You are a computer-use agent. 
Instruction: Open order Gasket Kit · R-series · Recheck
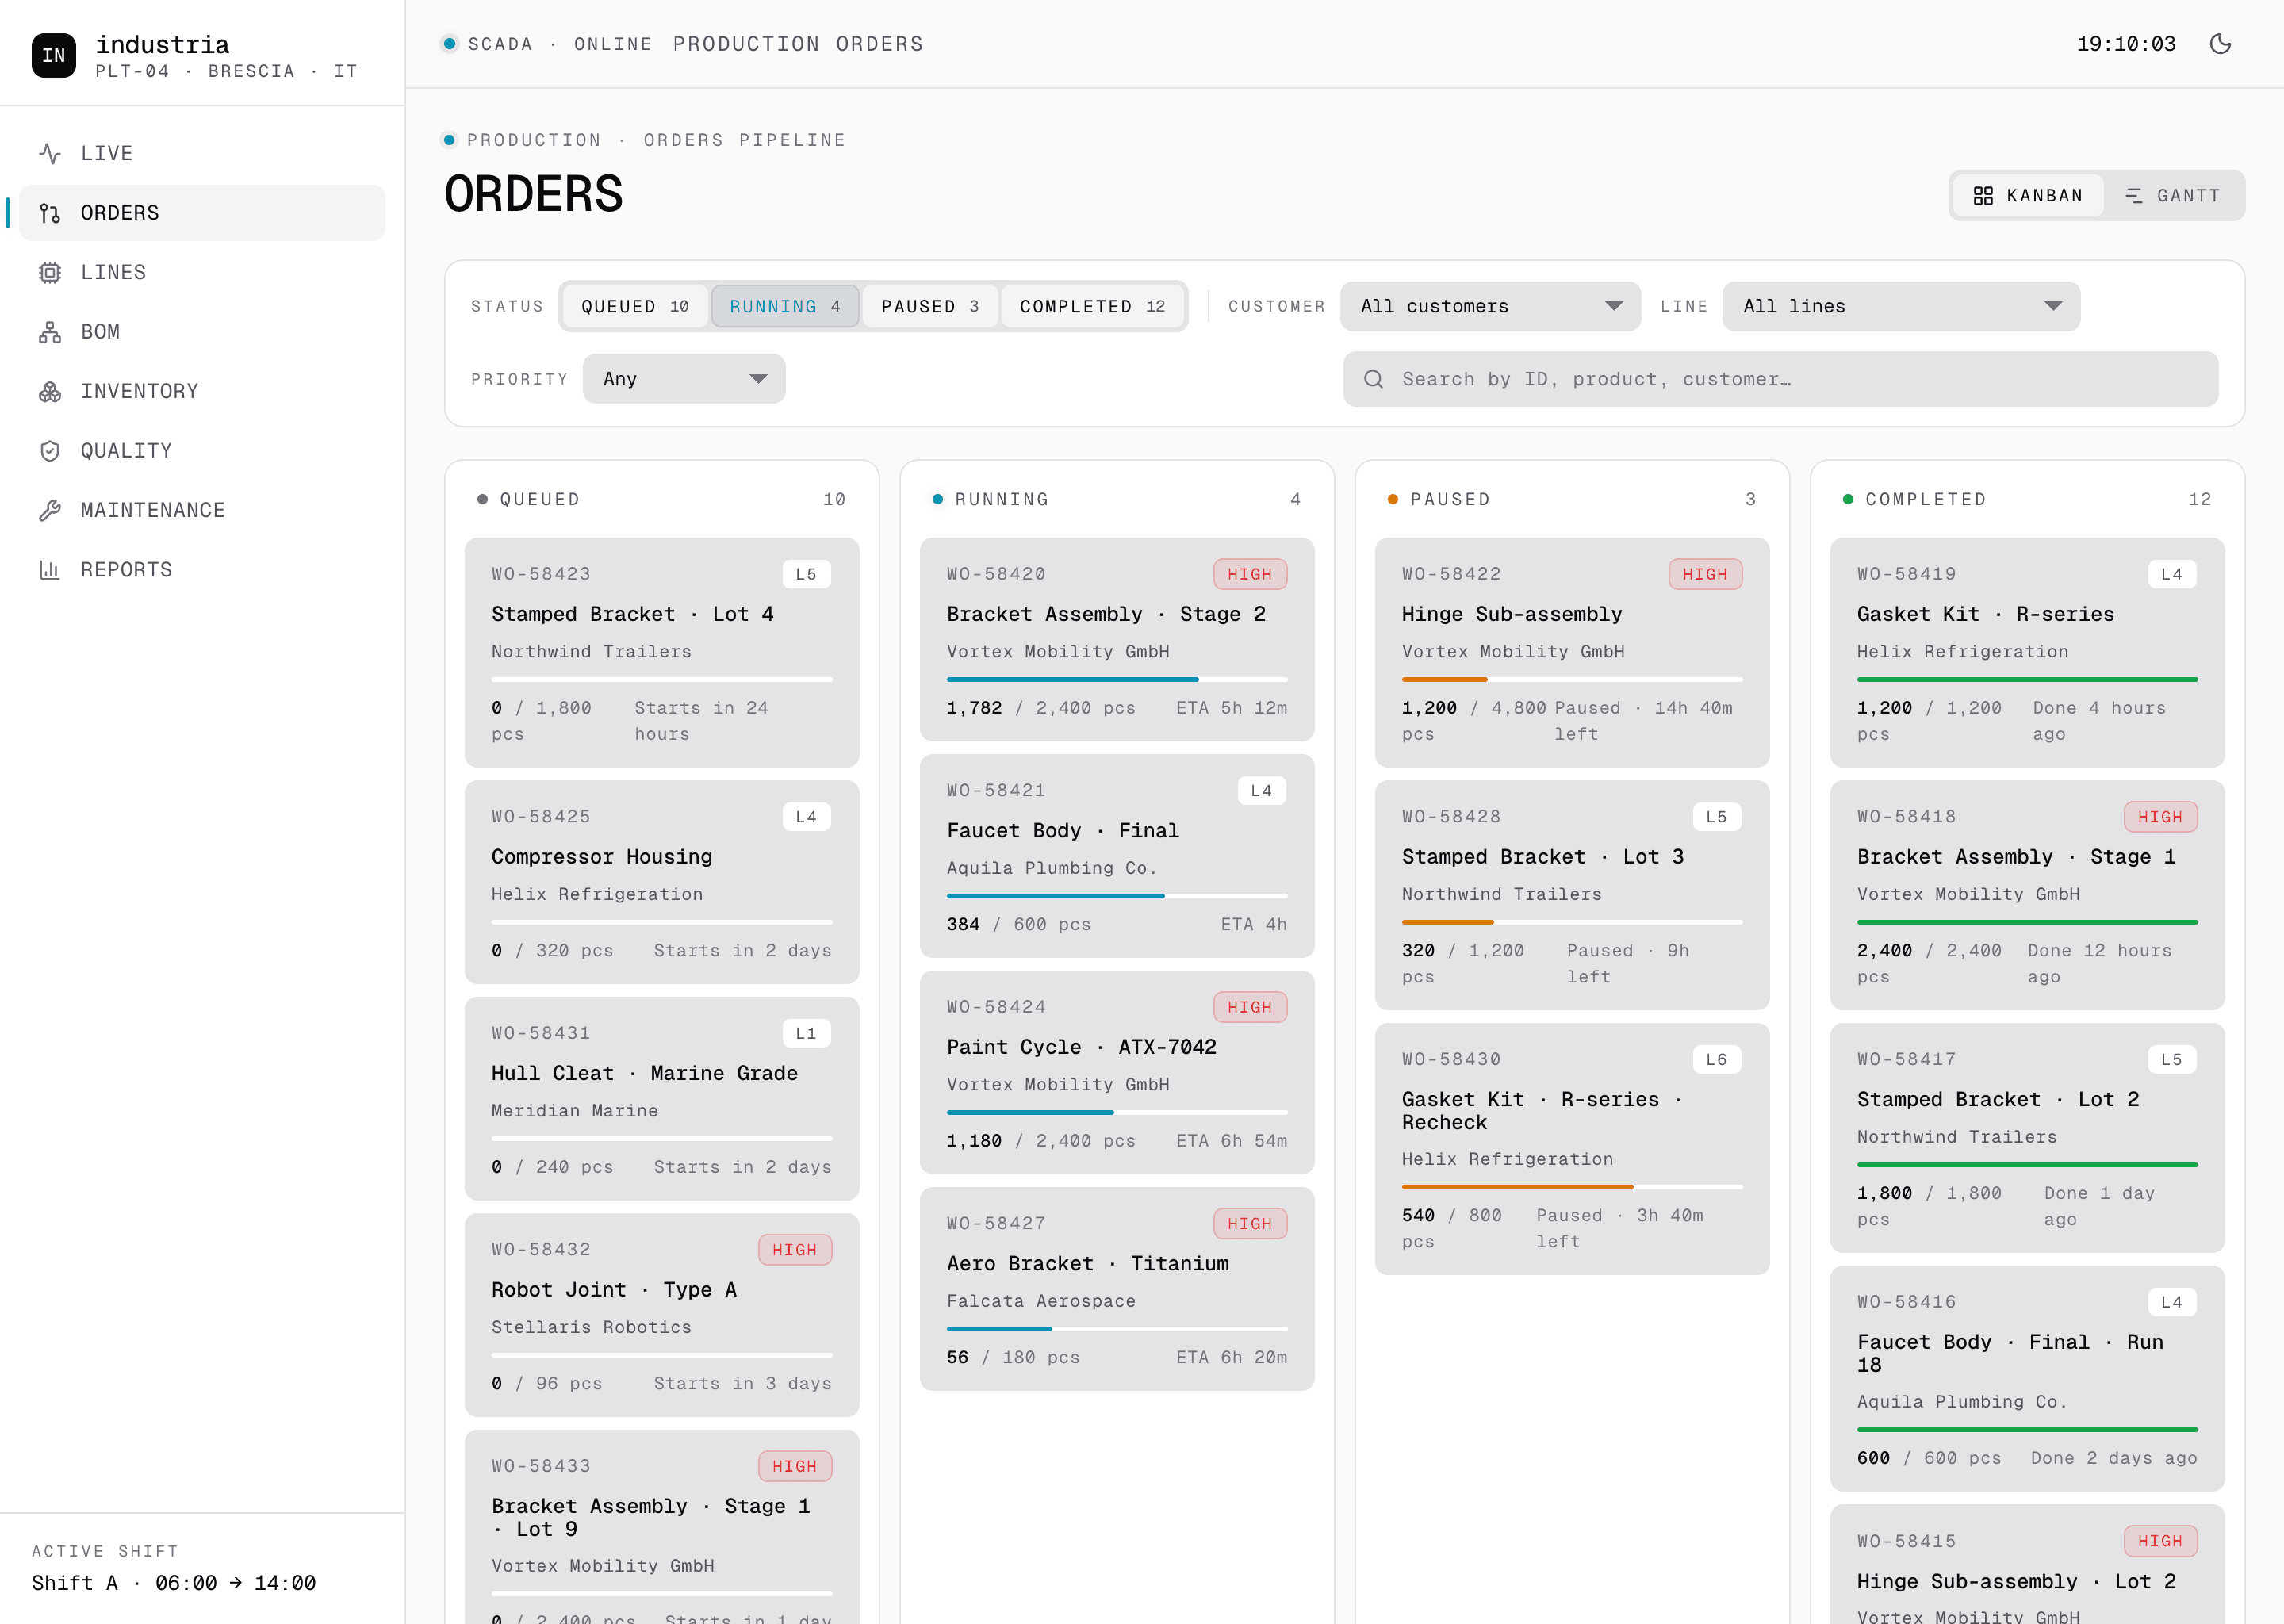pos(1572,1149)
